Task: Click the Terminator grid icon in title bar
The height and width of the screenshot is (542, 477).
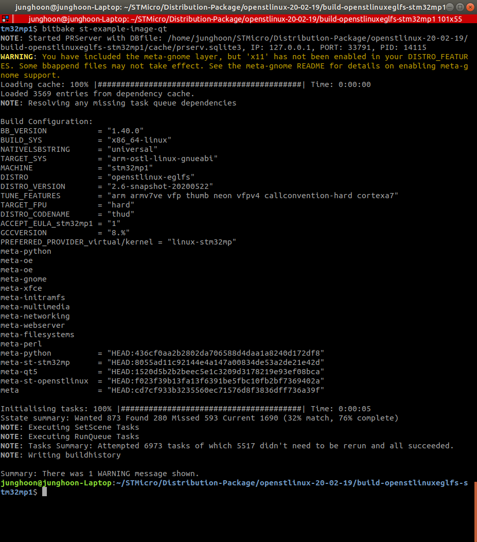Action: [5, 19]
